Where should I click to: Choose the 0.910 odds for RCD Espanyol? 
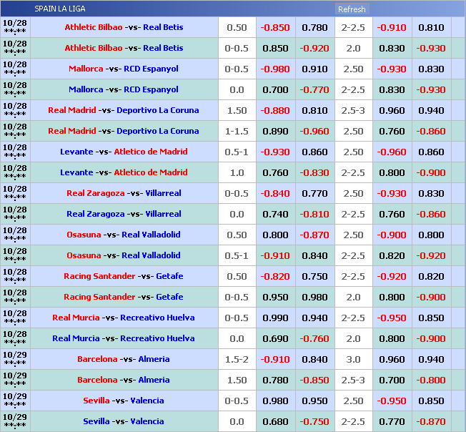314,69
